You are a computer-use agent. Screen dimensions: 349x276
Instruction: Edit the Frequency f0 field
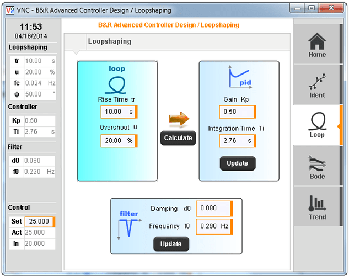pyautogui.click(x=214, y=226)
